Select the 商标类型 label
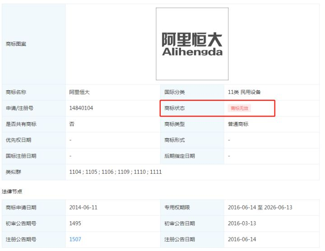325x251 pixels. coord(175,124)
